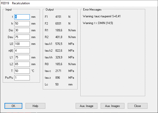Open Help for the recalculation dialog
Viewport: 158px width, 113px height.
[x=35, y=106]
